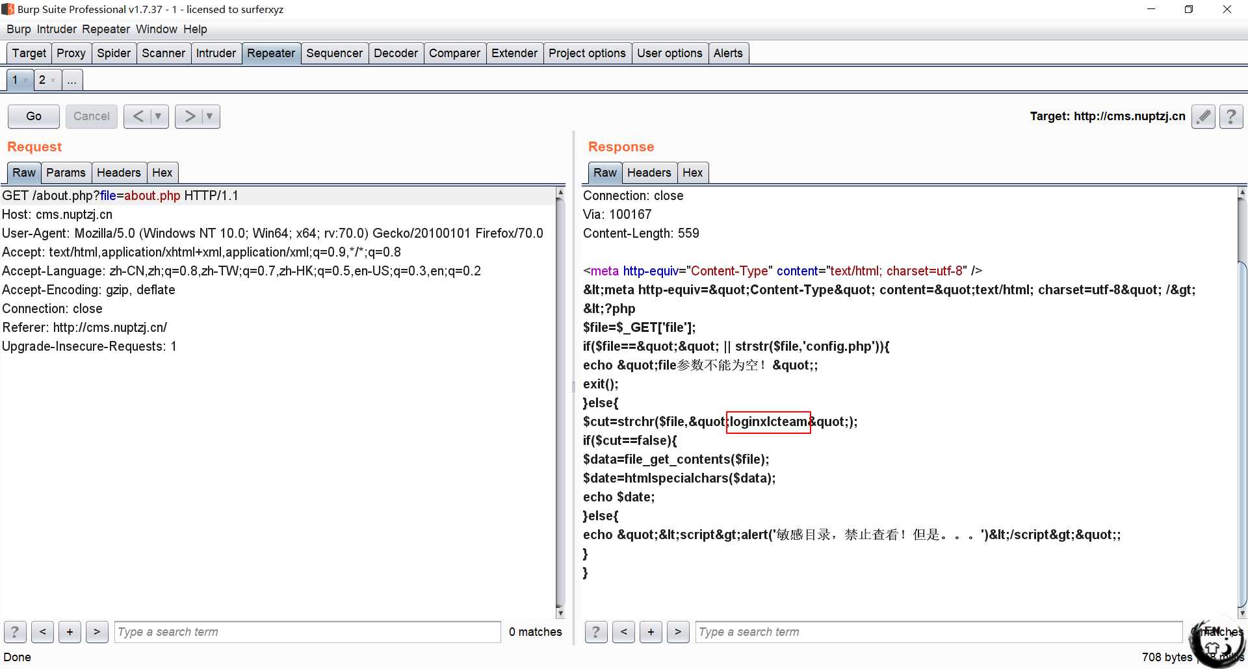This screenshot has height=669, width=1248.
Task: Click the Host: cms.nuptzj.cn header line
Action: tap(57, 214)
